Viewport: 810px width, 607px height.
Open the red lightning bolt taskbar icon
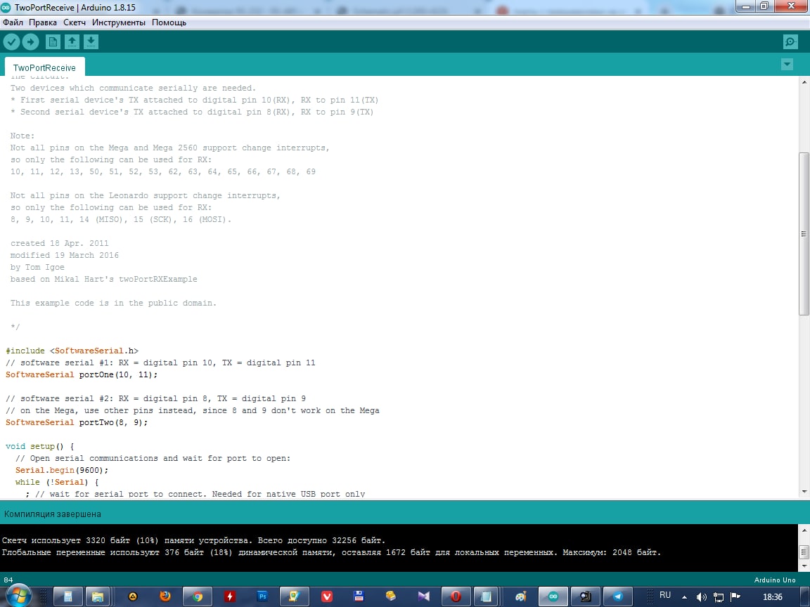pos(230,596)
